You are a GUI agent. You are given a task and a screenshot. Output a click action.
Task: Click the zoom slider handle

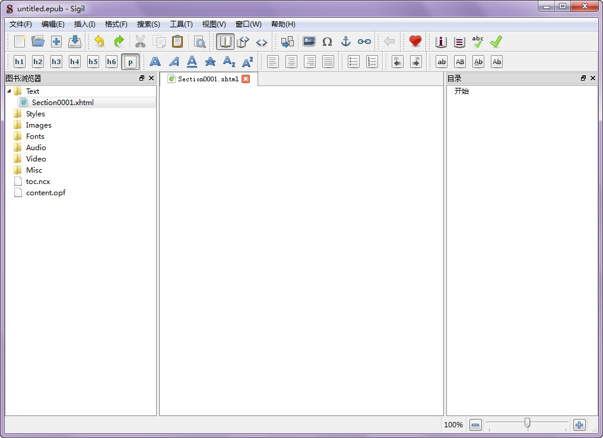pyautogui.click(x=527, y=423)
